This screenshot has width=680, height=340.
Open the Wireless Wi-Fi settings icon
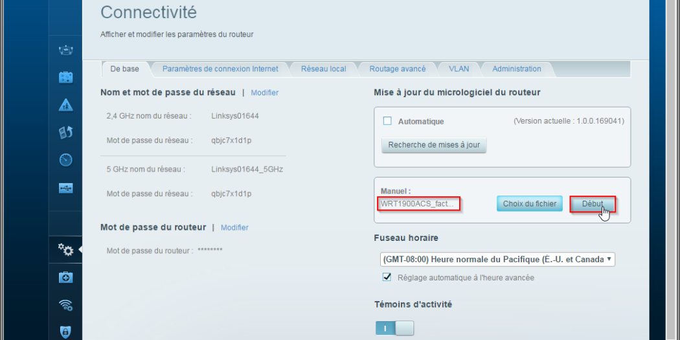point(66,305)
